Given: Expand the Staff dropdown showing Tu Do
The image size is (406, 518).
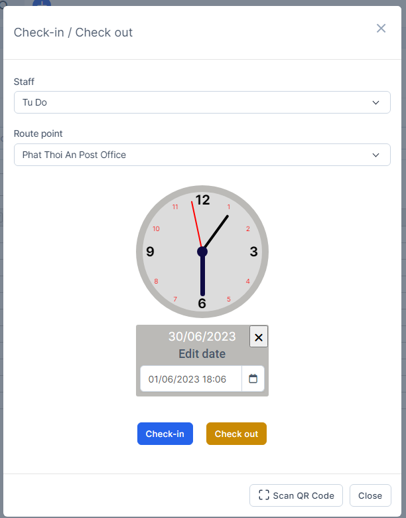Looking at the screenshot, I should 202,103.
